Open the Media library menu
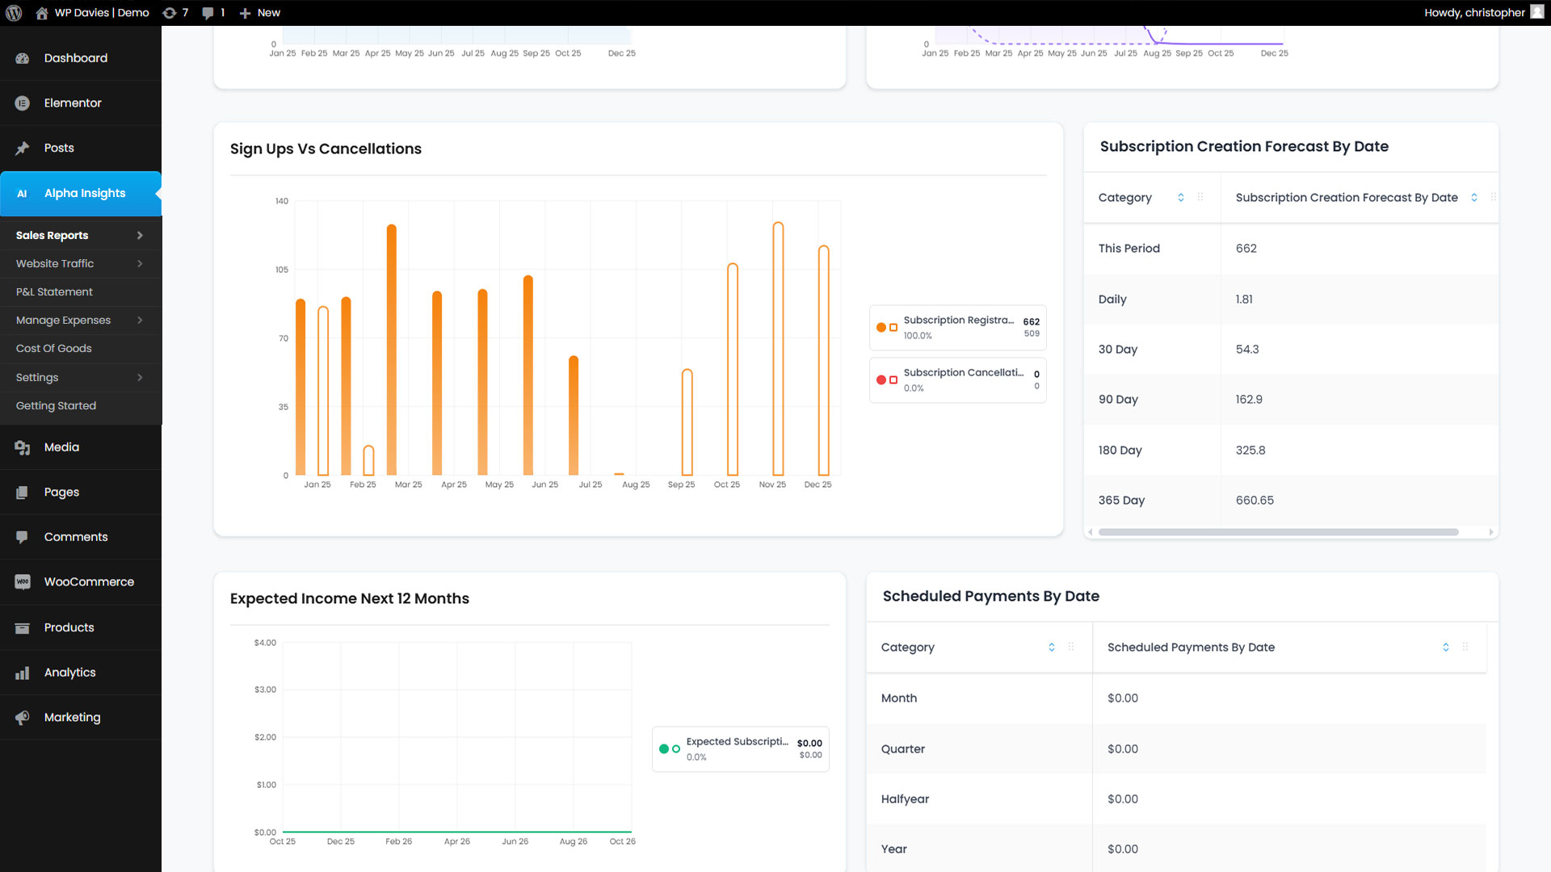This screenshot has height=872, width=1551. [61, 447]
